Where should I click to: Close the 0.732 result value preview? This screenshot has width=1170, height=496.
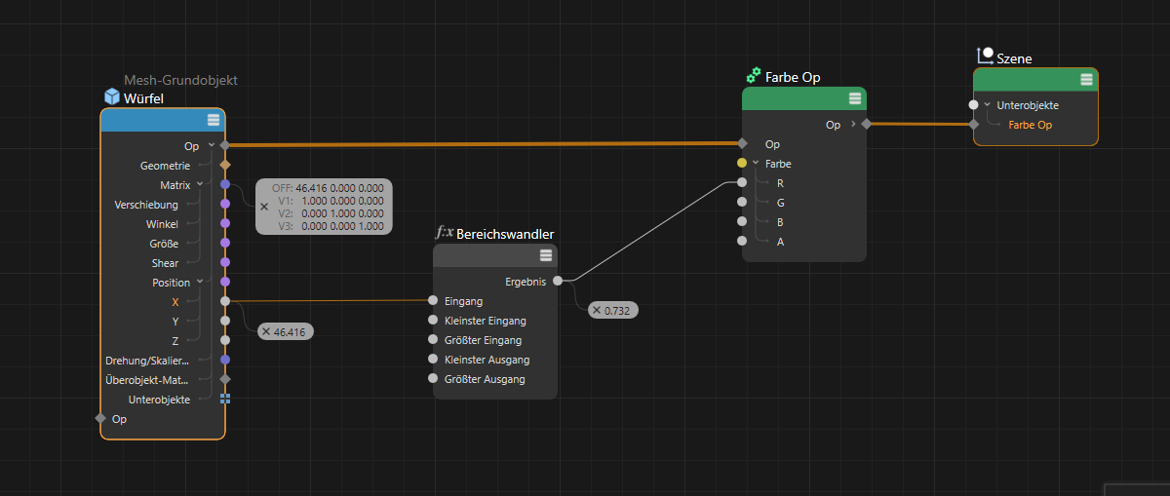pyautogui.click(x=597, y=310)
